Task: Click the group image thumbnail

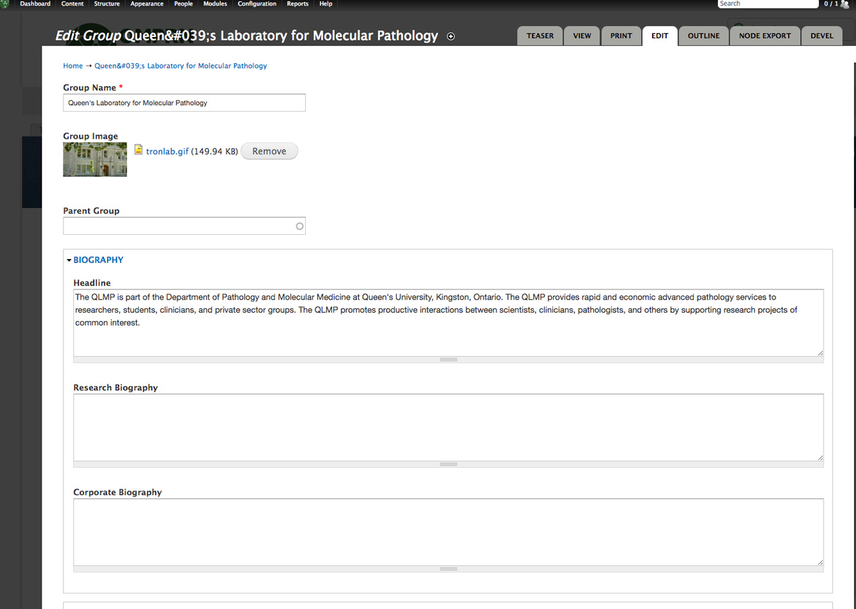Action: click(95, 159)
